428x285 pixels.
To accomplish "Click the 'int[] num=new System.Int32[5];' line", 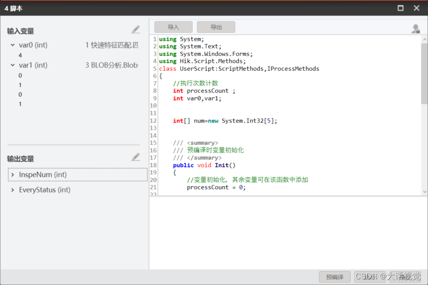I will coord(225,121).
